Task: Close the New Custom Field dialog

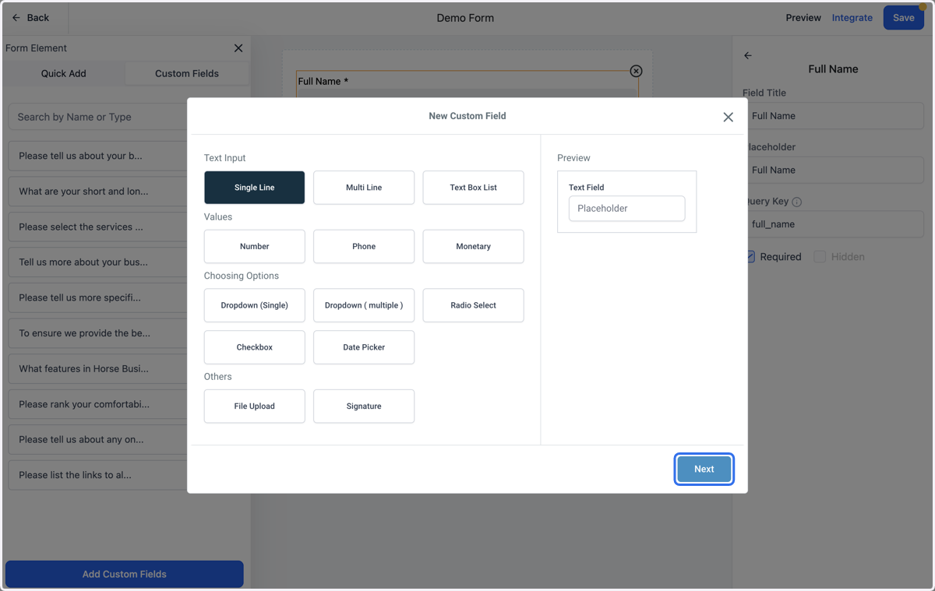Action: tap(728, 117)
